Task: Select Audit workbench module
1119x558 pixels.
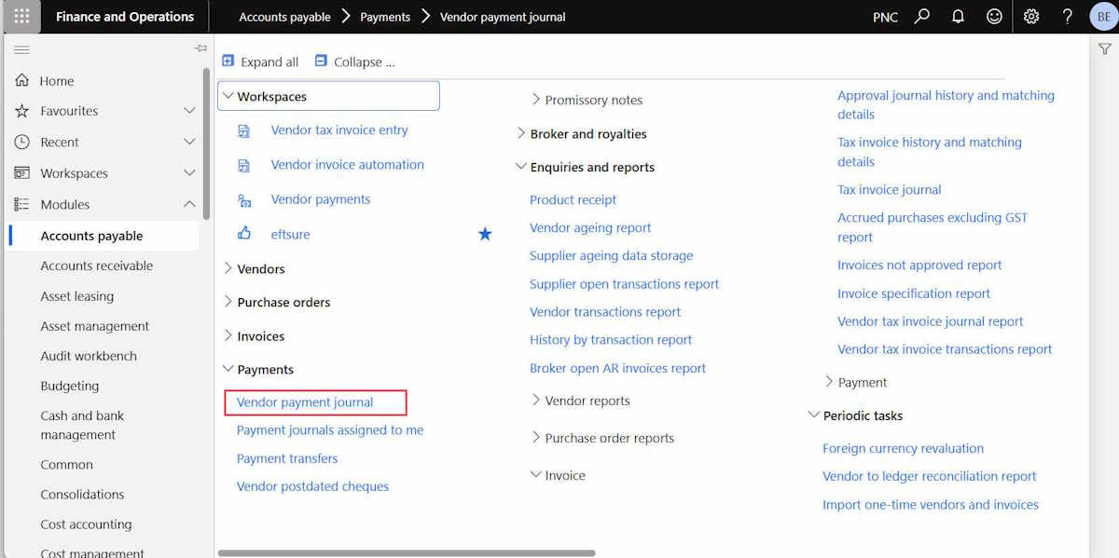Action: [x=89, y=356]
